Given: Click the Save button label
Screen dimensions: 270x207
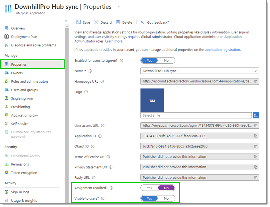Looking at the screenshot, I should (86, 22).
